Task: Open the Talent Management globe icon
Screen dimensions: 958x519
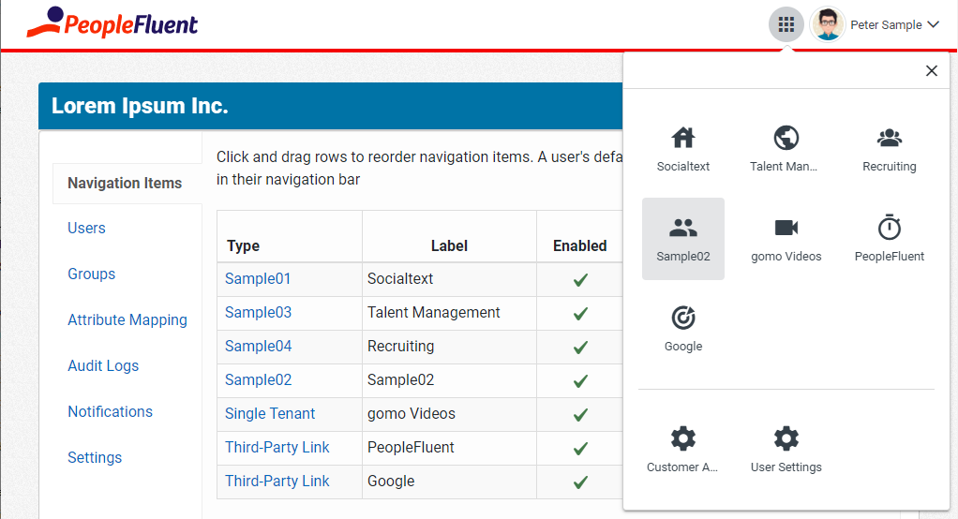Action: [786, 138]
